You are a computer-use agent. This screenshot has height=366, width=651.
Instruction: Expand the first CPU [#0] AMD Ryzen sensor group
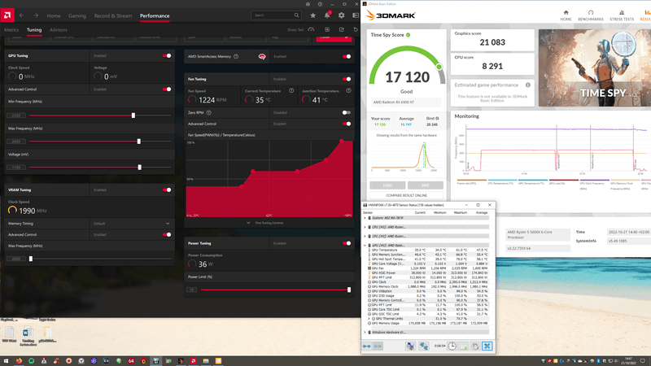coord(365,227)
